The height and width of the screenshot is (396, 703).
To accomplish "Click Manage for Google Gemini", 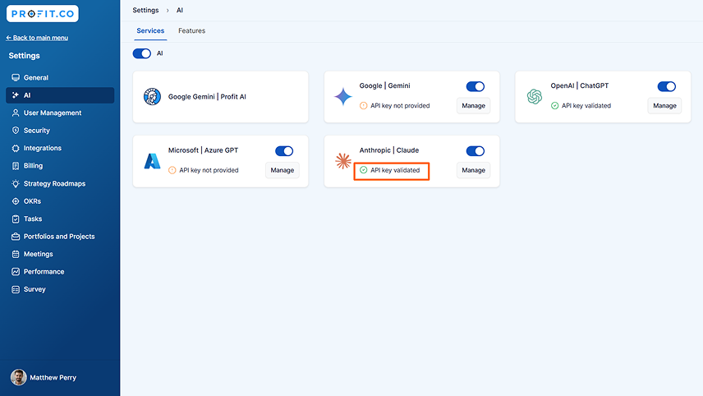I will pyautogui.click(x=473, y=106).
